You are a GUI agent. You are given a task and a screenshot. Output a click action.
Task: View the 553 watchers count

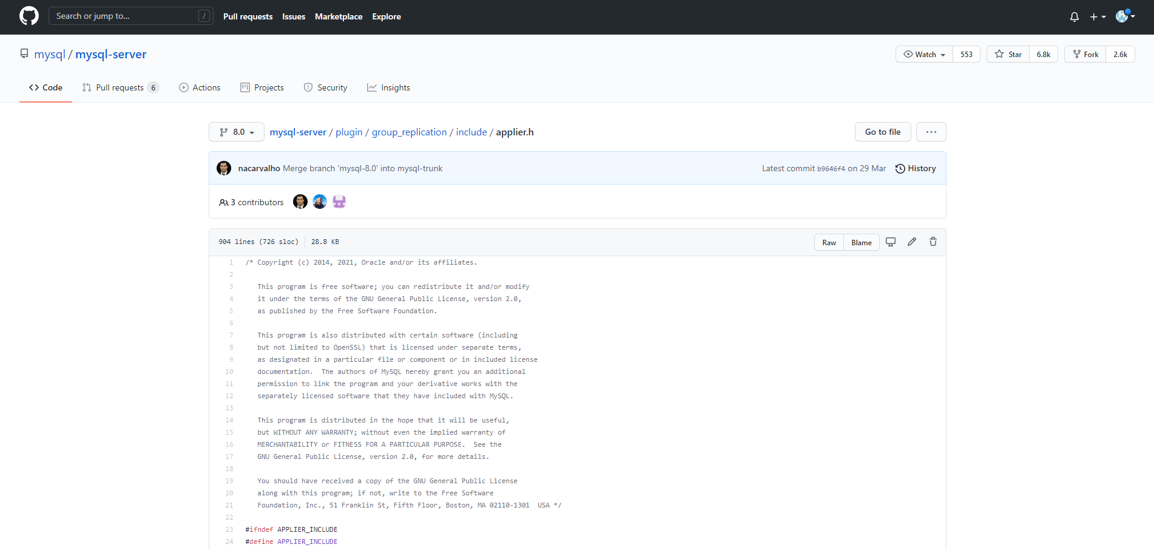[x=967, y=54]
